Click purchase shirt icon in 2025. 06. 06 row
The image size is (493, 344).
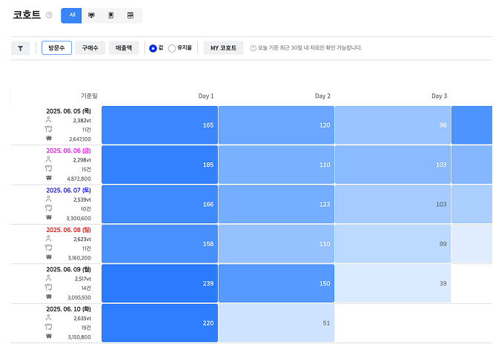pos(49,169)
